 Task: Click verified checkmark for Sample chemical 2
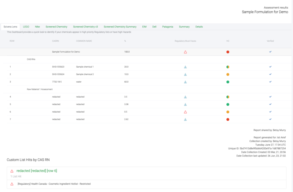point(270,74)
